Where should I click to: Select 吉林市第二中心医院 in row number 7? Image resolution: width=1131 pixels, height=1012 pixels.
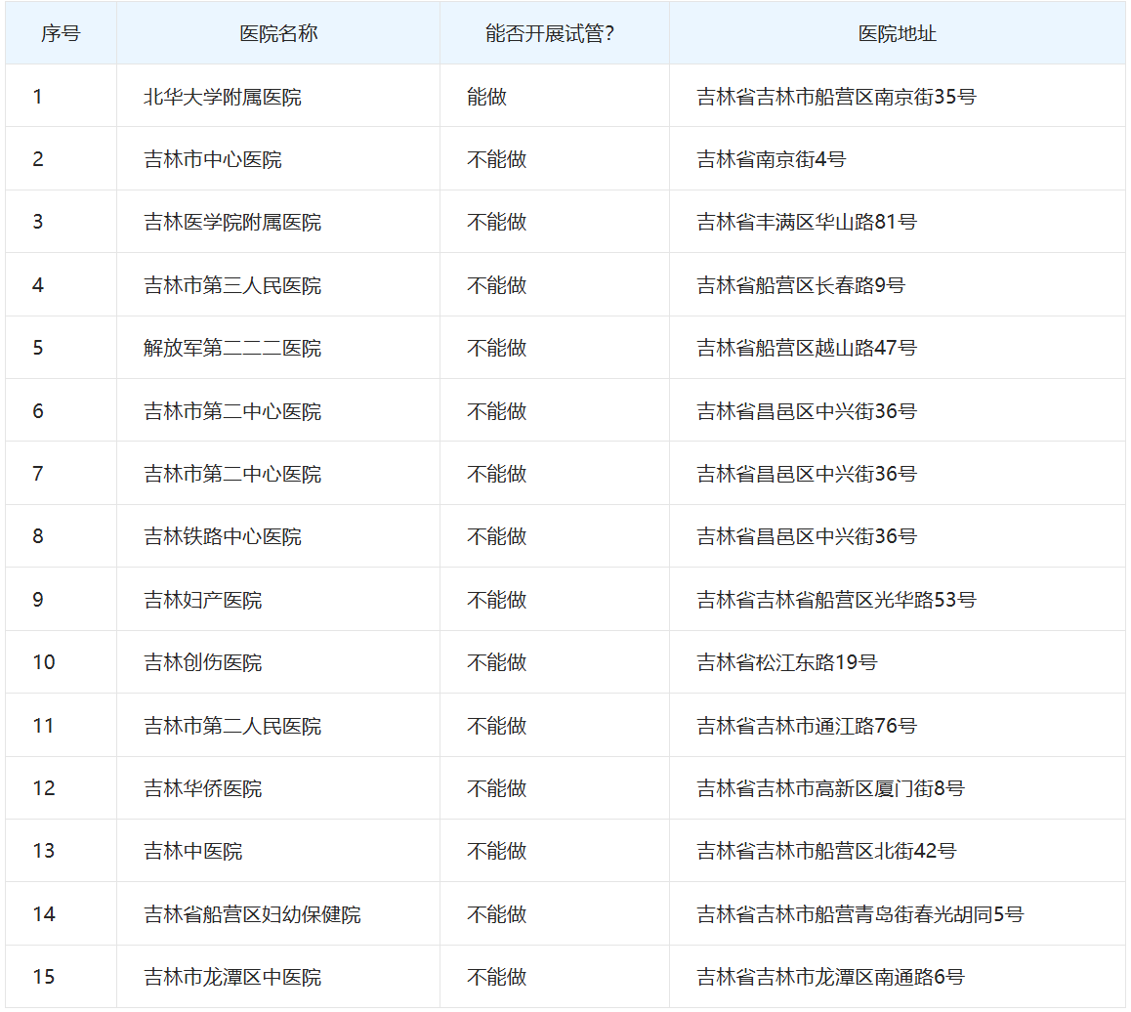coord(232,474)
